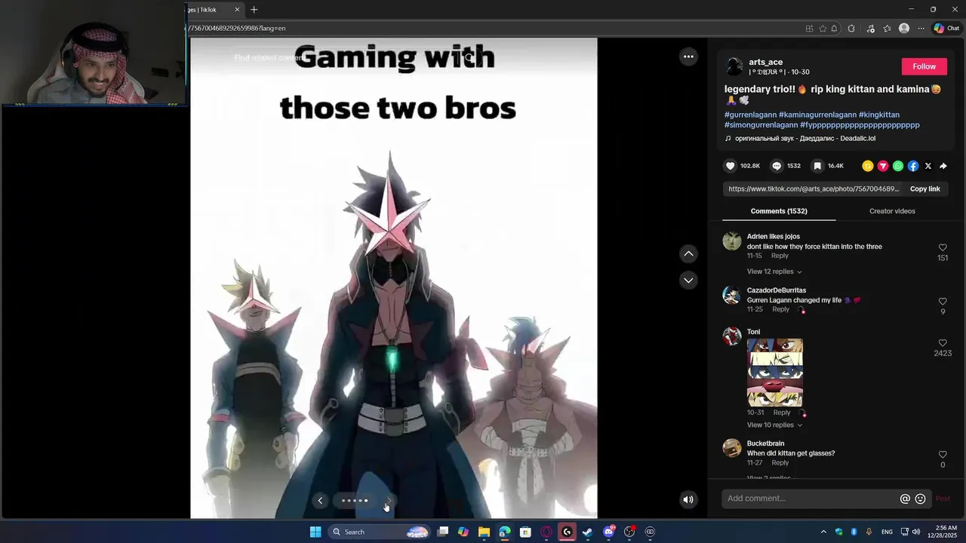The image size is (966, 543).
Task: Open the #kaminagurrenlagann hashtag
Action: [817, 115]
